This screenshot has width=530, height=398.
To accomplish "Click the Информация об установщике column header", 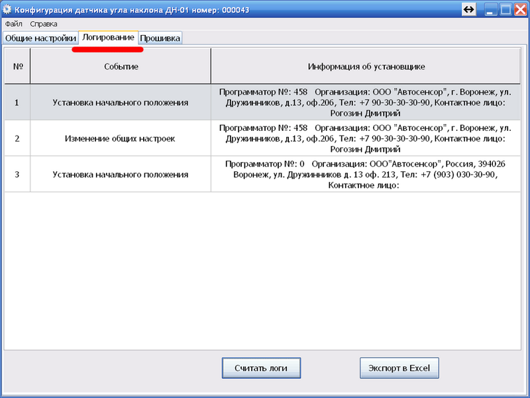I will (x=366, y=66).
